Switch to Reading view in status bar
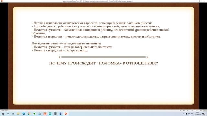This screenshot has height=116, width=207. click(x=201, y=111)
